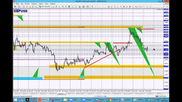Switch to the GOLD,H4 chart tab
The width and height of the screenshot is (182, 102).
pyautogui.click(x=17, y=94)
